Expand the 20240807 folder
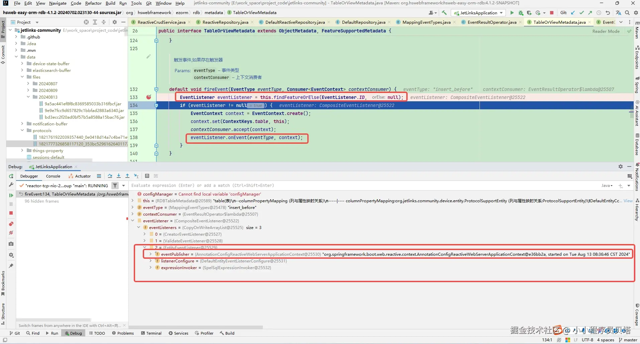The height and width of the screenshot is (344, 640). click(x=28, y=84)
